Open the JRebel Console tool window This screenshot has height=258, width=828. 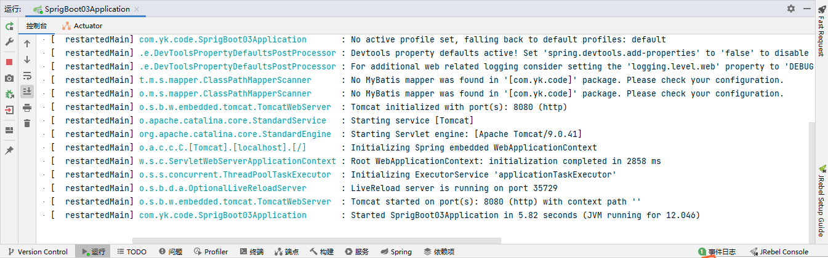click(779, 252)
